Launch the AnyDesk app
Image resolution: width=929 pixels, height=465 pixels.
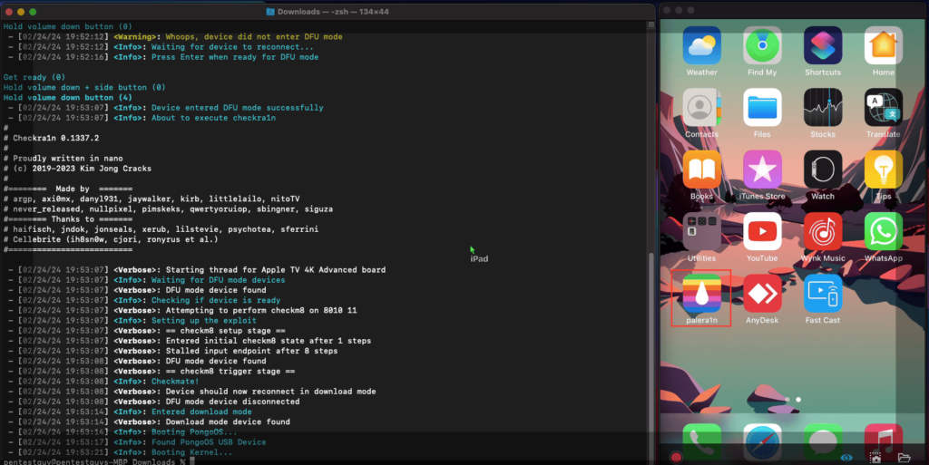click(762, 294)
